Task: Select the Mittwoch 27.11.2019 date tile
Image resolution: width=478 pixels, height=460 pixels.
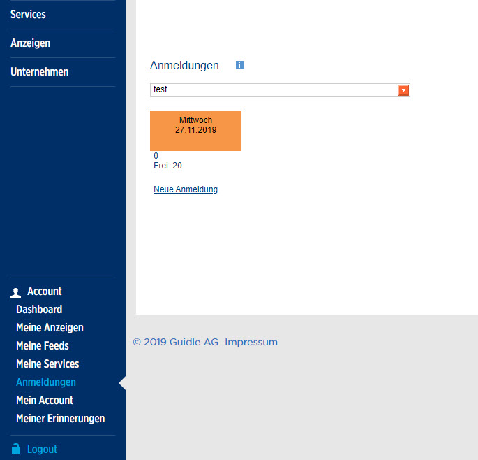Action: [195, 131]
